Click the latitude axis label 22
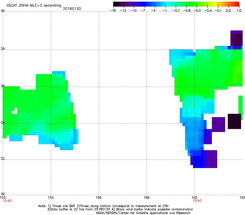The image size is (245, 215). [x=3, y=159]
